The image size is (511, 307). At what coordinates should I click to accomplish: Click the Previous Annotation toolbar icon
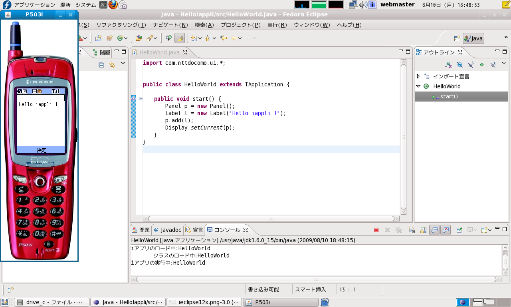tap(208, 38)
